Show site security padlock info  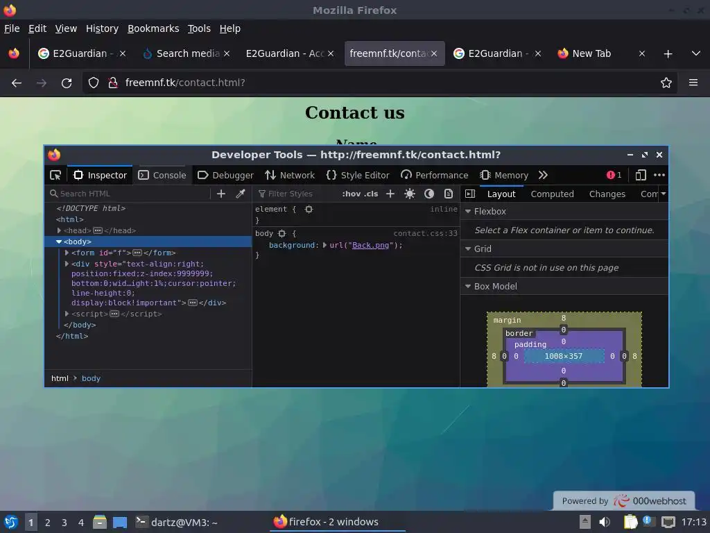point(113,83)
